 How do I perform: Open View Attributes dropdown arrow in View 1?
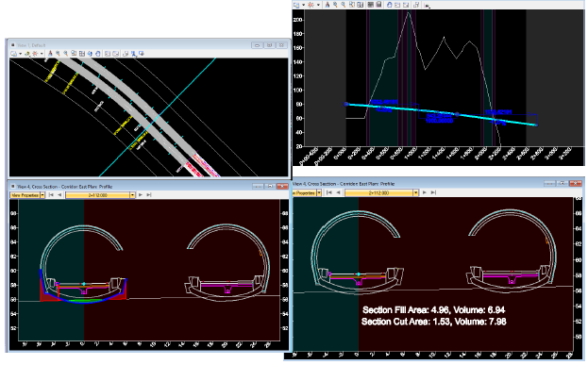(x=20, y=54)
